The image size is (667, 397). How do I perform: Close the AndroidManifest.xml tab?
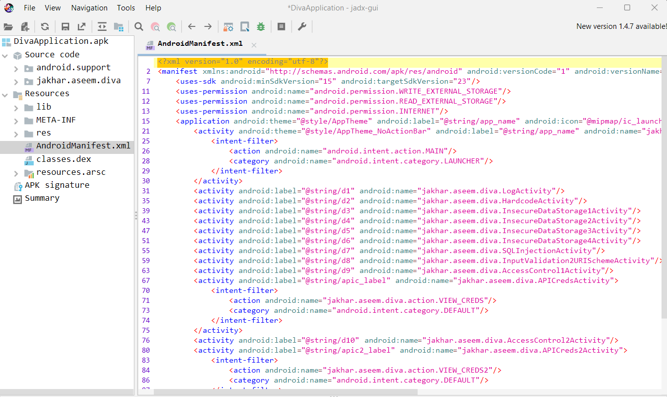point(254,45)
